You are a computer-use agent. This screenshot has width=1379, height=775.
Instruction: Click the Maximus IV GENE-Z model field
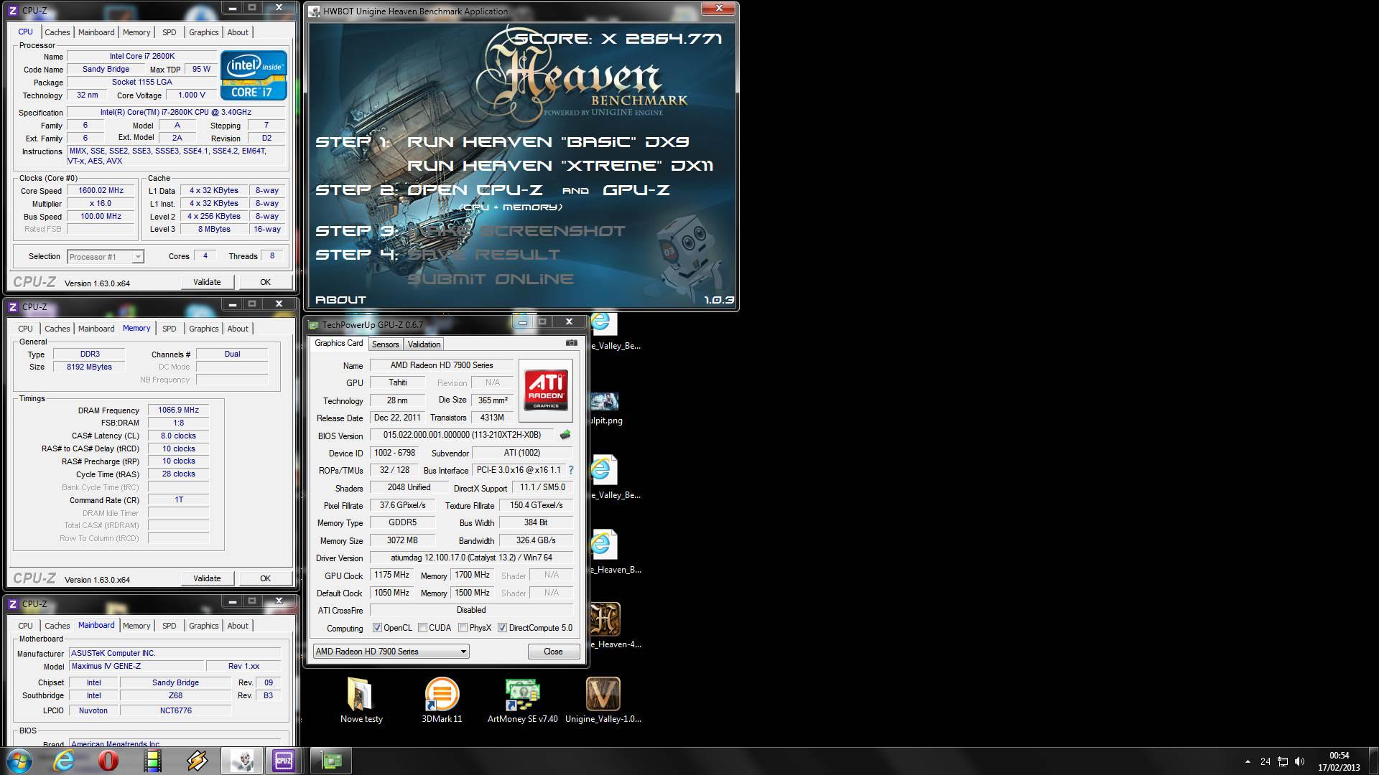(x=136, y=666)
